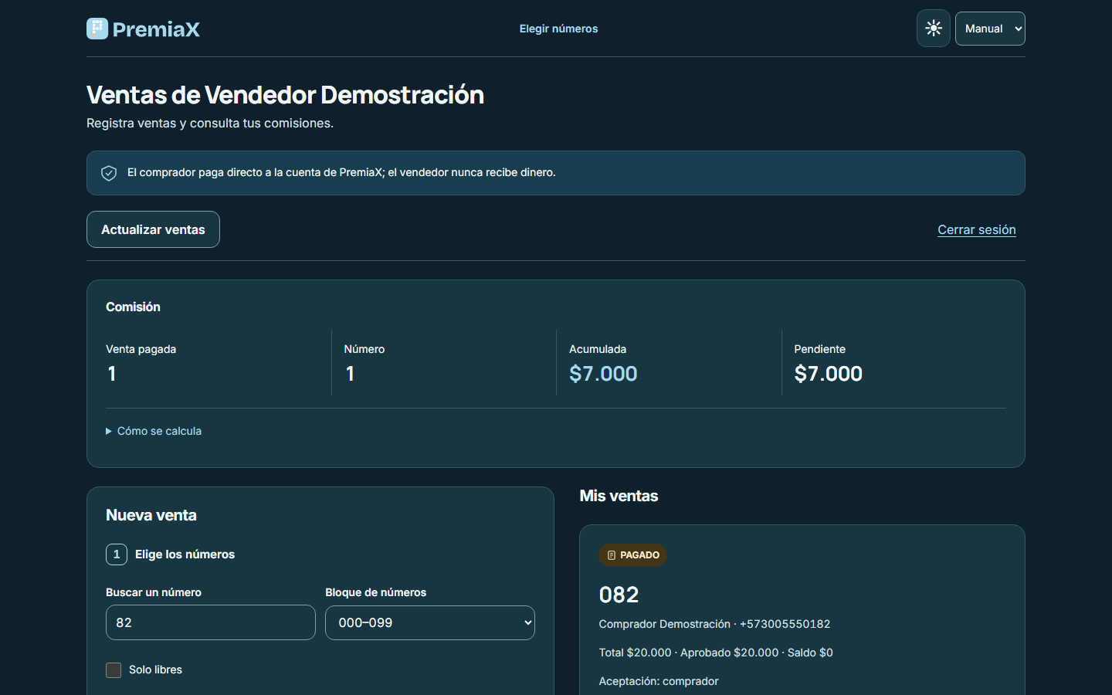Click the "Total $20.000 · Aprobado $20.000 · Saldo $0" line
Screen dimensions: 1112x695
716,653
